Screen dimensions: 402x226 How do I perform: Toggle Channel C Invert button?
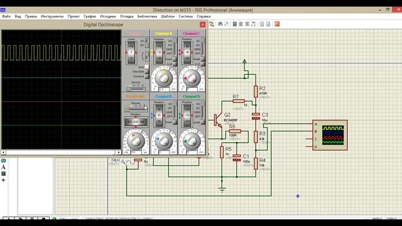pos(203,59)
